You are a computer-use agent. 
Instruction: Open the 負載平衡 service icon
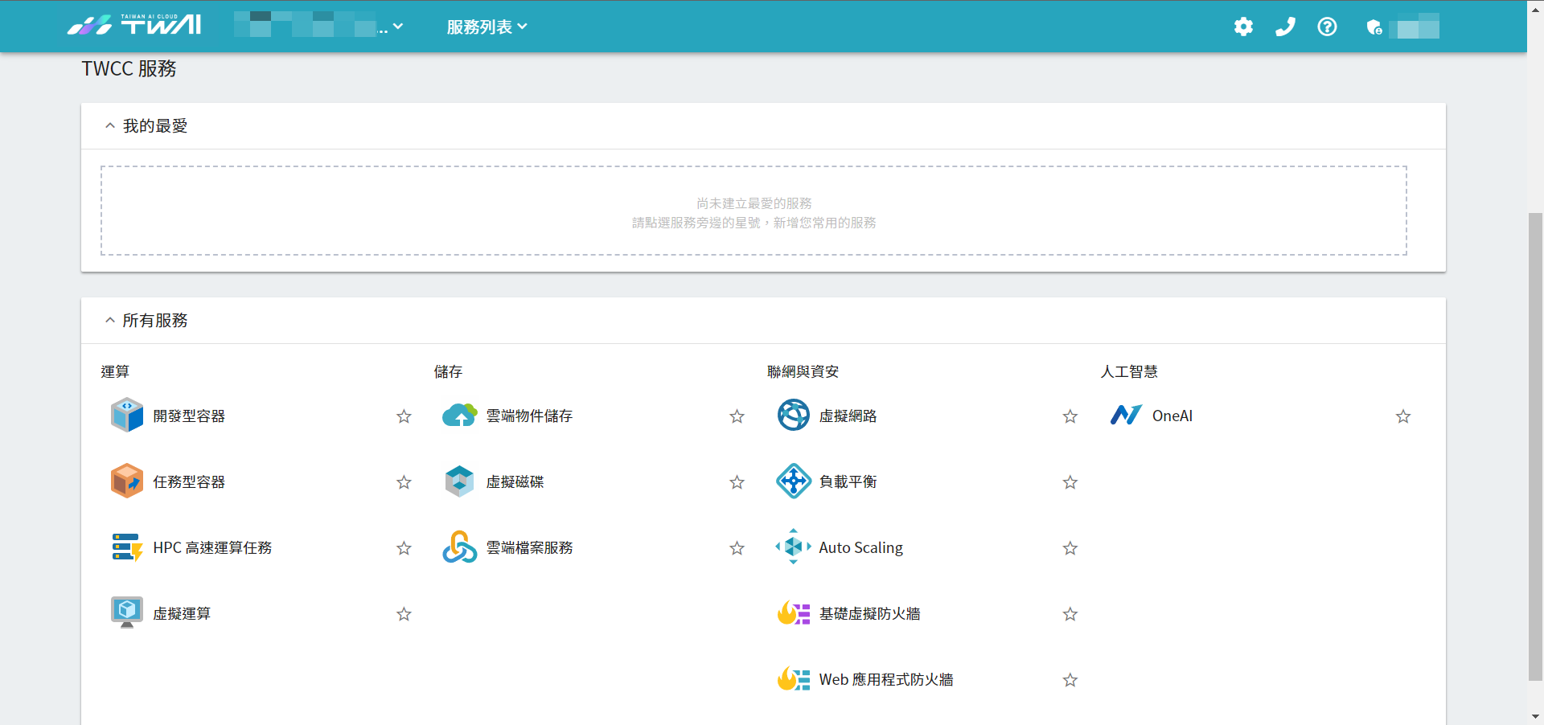[793, 481]
